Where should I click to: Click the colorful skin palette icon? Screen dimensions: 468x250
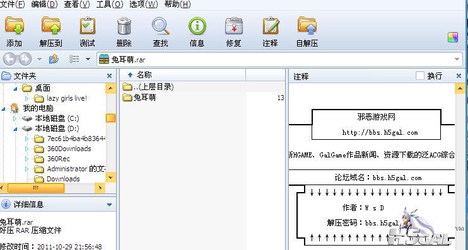(452, 37)
